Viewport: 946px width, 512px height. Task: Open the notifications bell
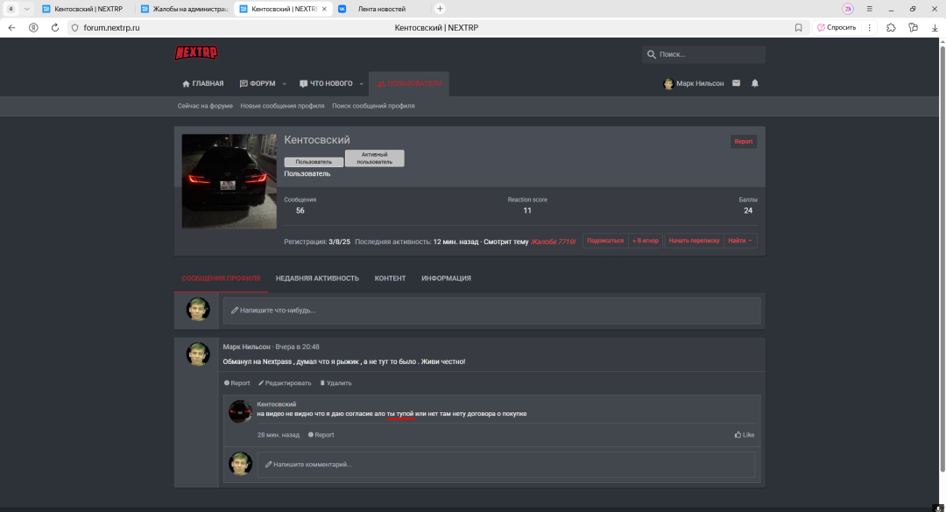(x=755, y=83)
